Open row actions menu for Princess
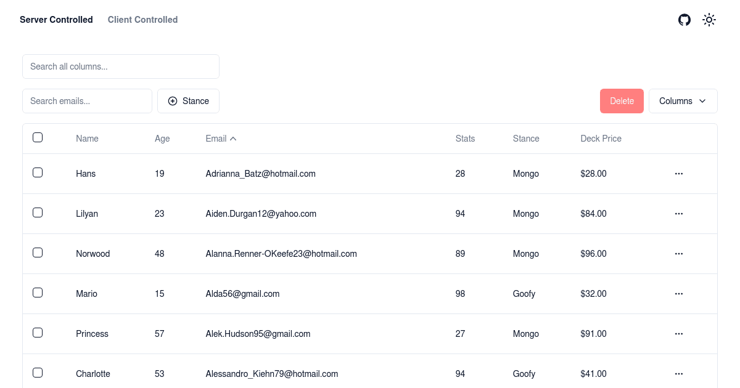 [679, 334]
